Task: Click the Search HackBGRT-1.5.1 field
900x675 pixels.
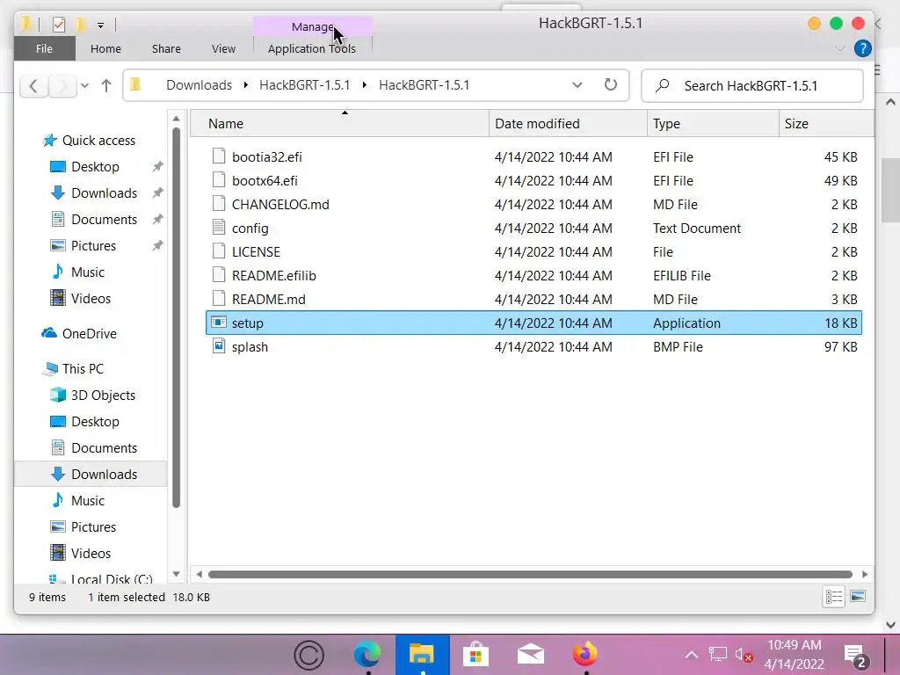Action: click(x=752, y=86)
